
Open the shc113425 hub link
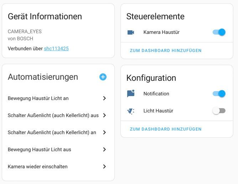(x=56, y=48)
